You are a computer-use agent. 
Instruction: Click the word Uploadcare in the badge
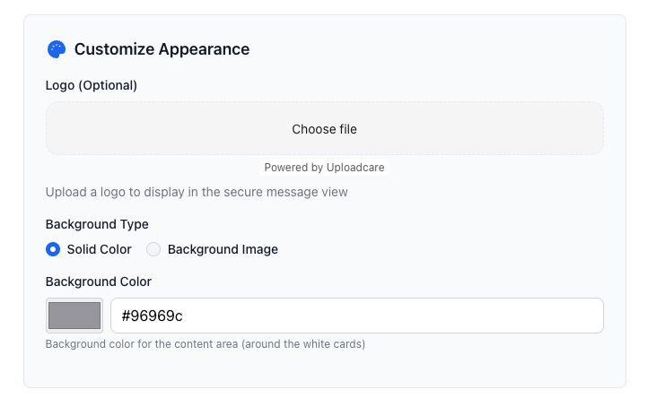point(357,168)
